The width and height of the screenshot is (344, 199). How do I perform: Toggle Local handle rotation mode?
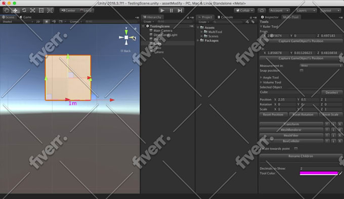(86, 10)
